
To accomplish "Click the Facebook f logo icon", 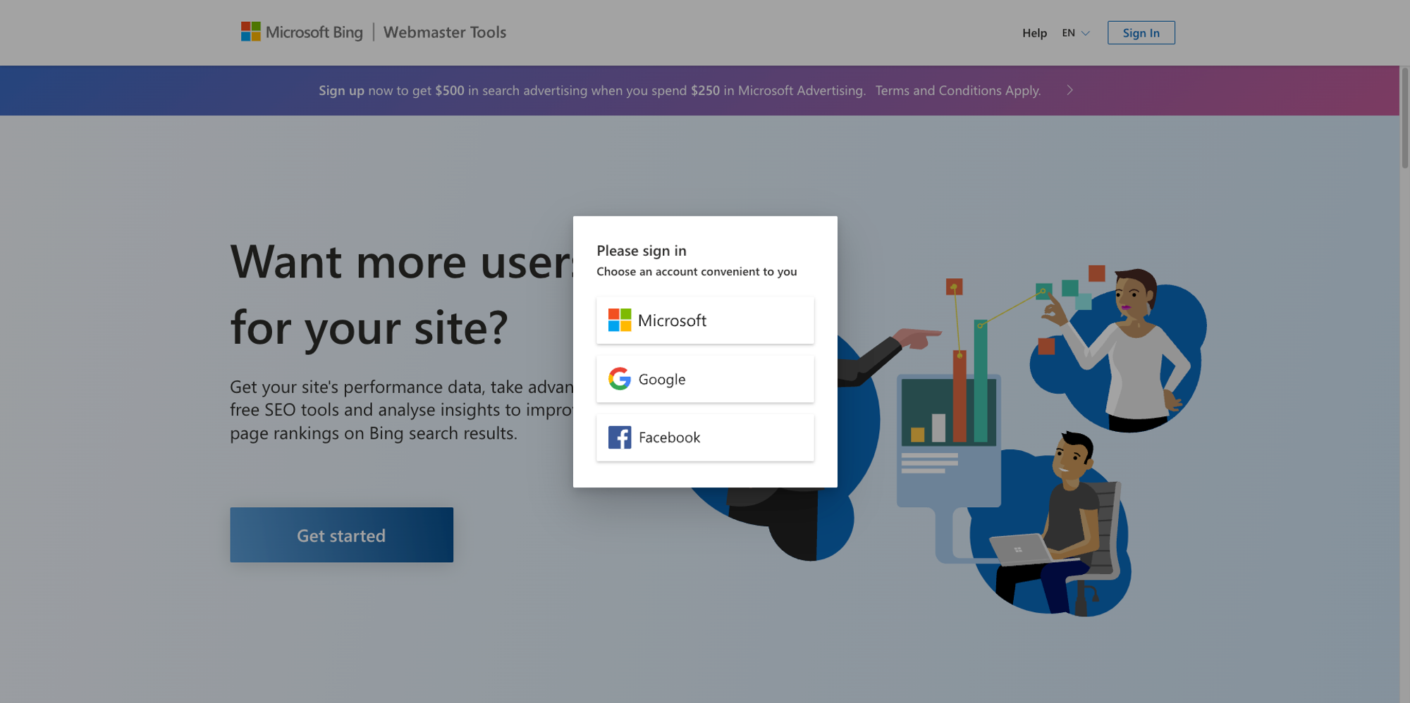I will (620, 437).
